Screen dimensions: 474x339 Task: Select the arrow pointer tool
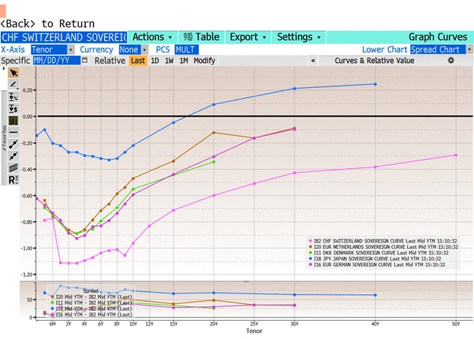coord(14,73)
